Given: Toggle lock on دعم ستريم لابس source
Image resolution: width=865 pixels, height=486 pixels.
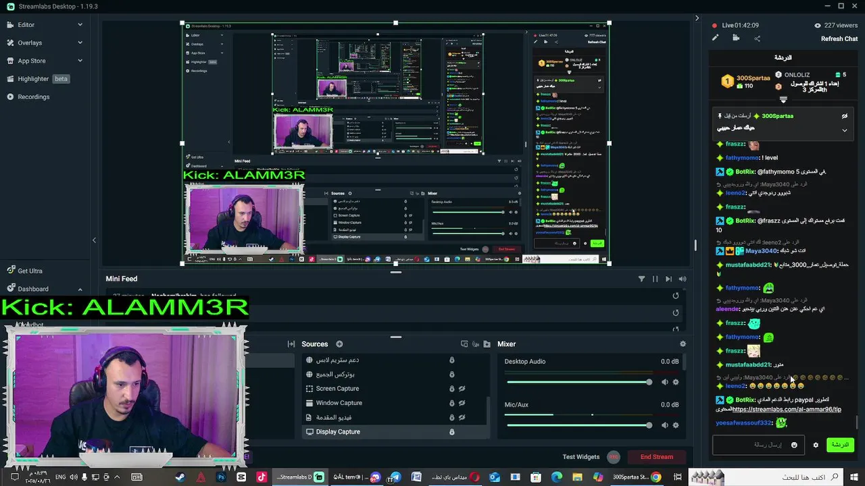Looking at the screenshot, I should 452,360.
